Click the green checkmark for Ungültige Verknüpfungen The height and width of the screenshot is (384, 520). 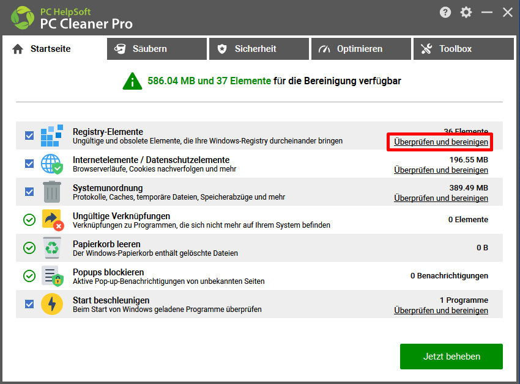point(29,220)
